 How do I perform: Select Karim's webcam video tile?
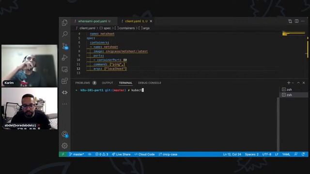coord(30,66)
